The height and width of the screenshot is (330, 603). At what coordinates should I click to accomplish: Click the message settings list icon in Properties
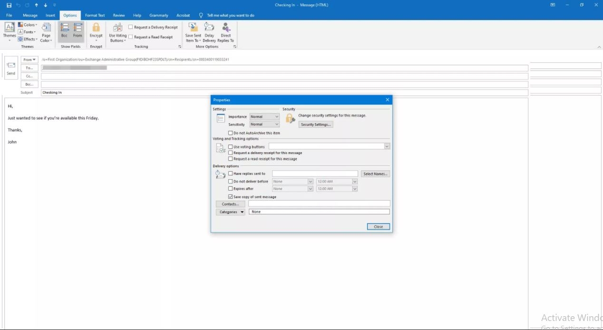221,118
